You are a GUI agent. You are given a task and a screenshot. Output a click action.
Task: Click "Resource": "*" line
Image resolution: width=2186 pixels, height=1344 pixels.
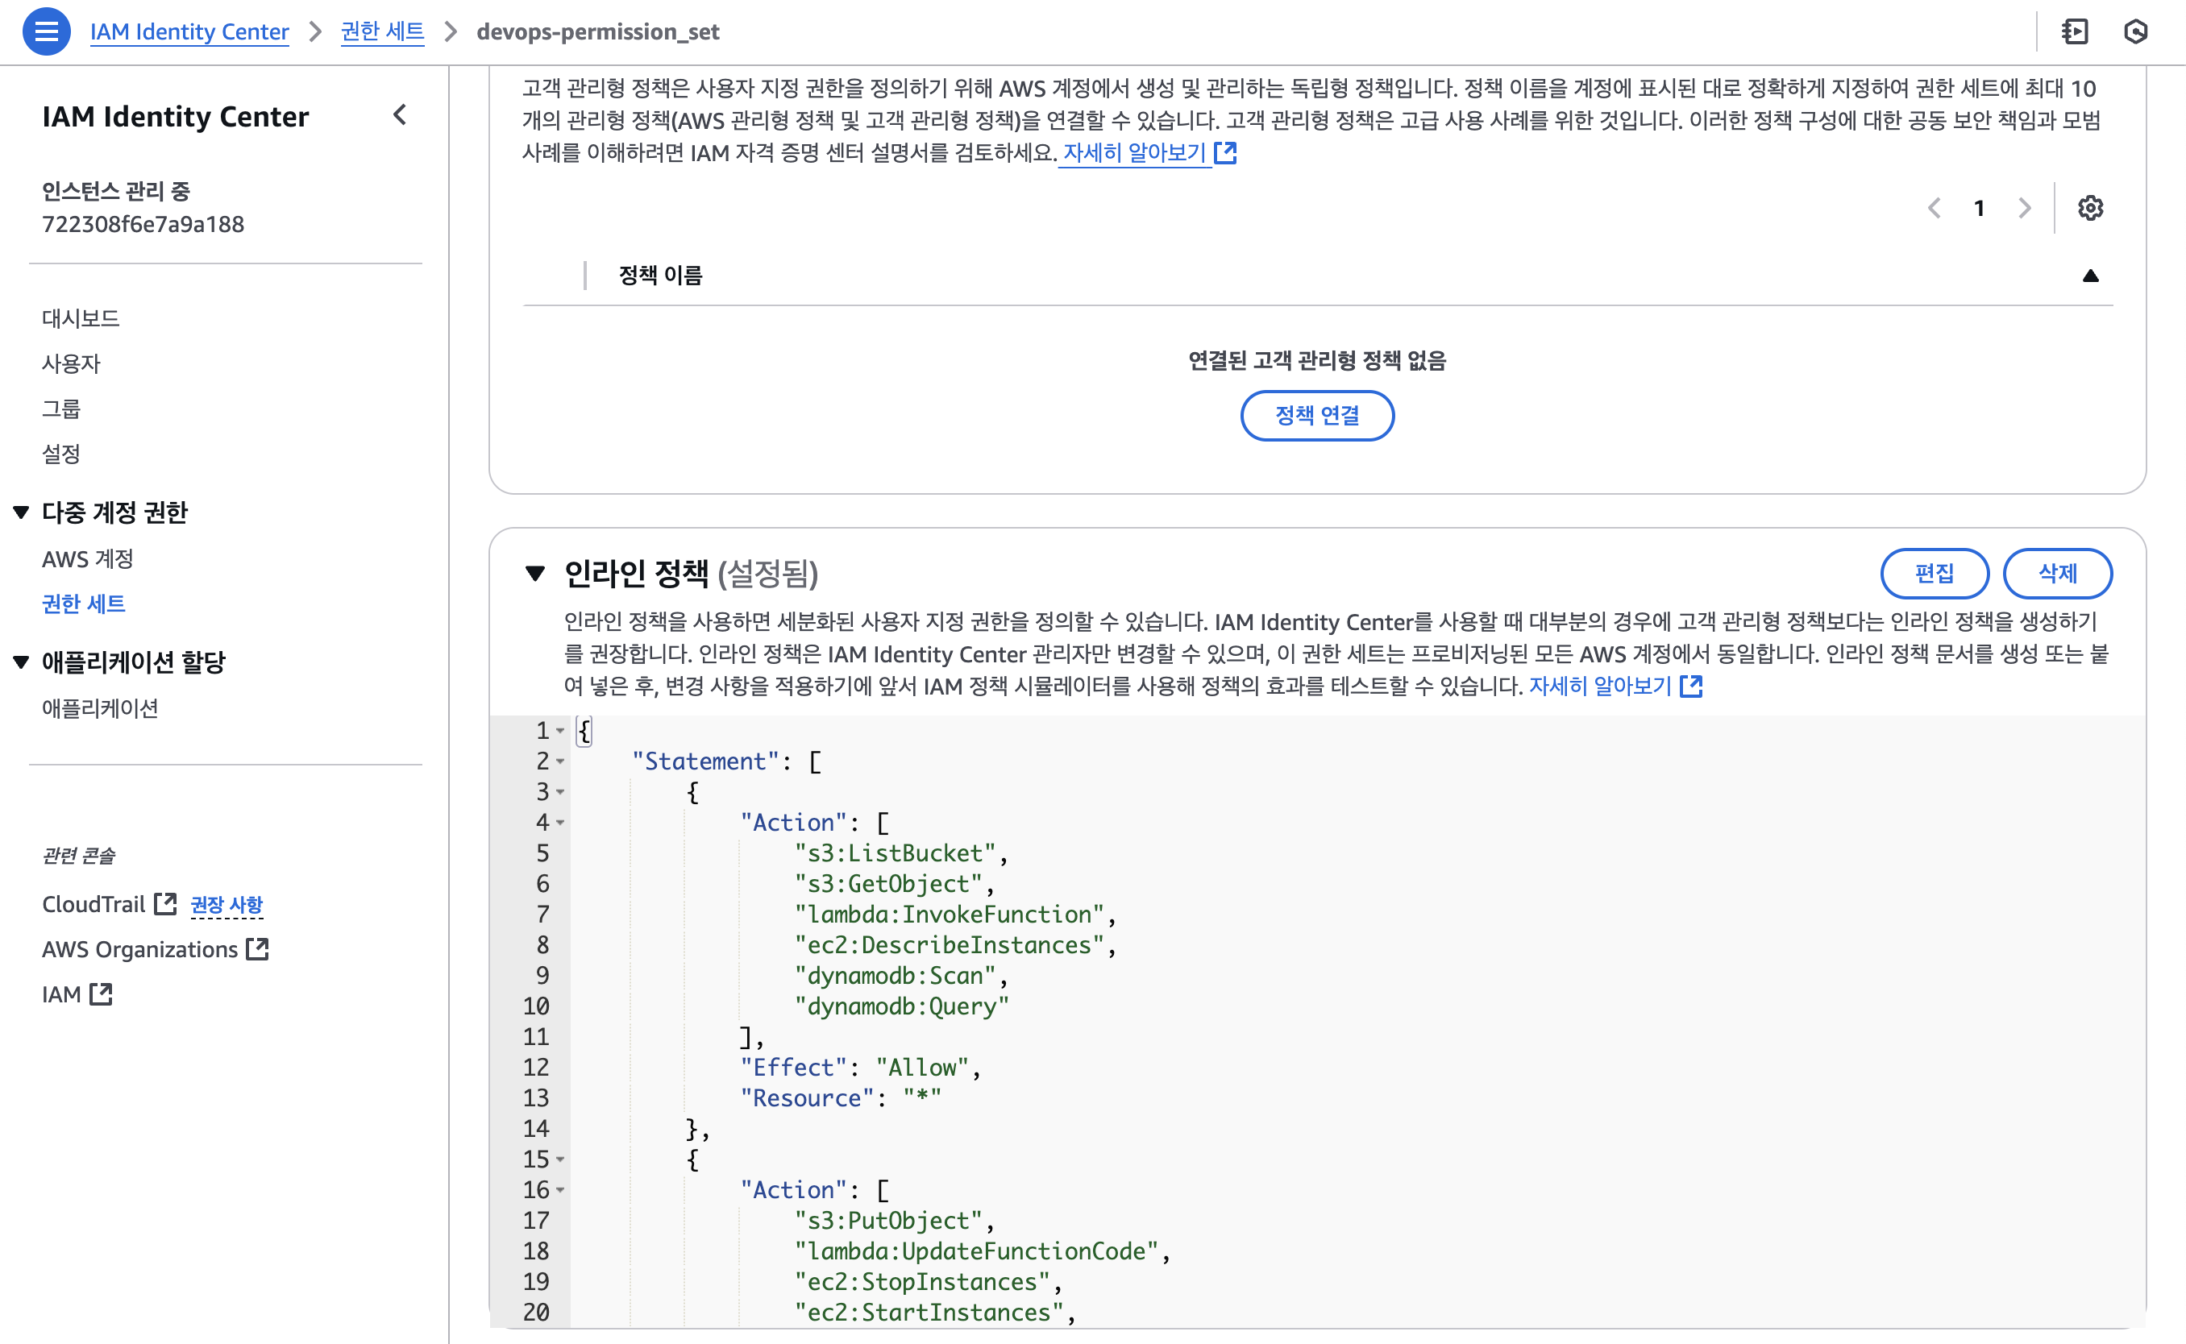[x=841, y=1099]
